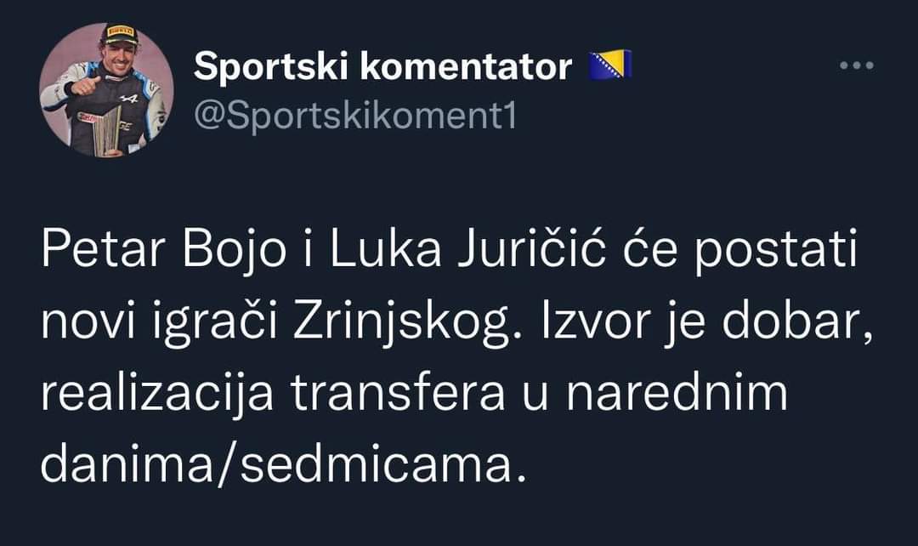Viewport: 918px width, 546px height.
Task: Open the three-dot more options menu
Action: (x=857, y=65)
